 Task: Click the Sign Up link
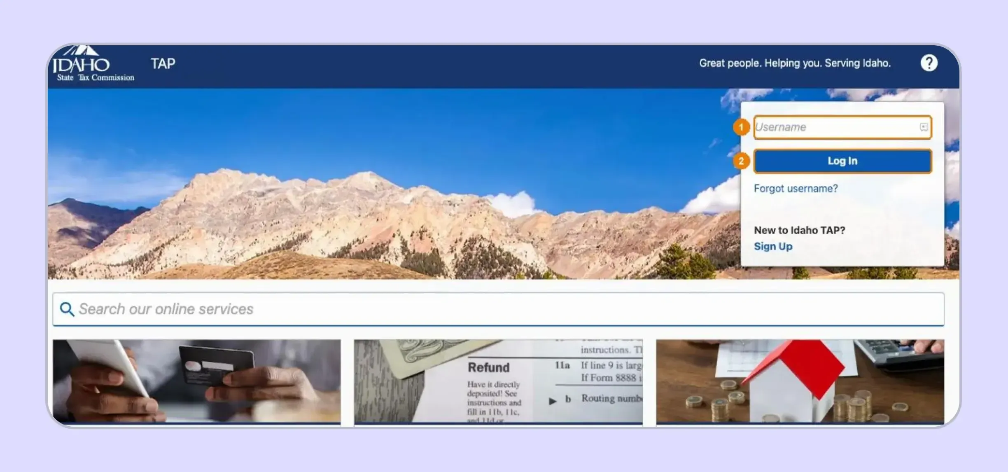point(773,246)
